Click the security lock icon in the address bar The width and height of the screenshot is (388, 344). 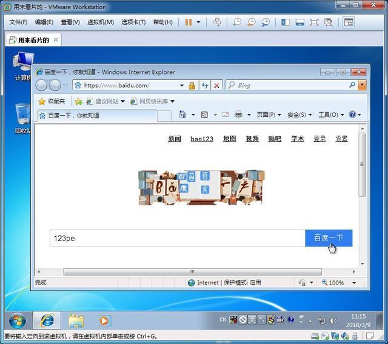[x=192, y=85]
